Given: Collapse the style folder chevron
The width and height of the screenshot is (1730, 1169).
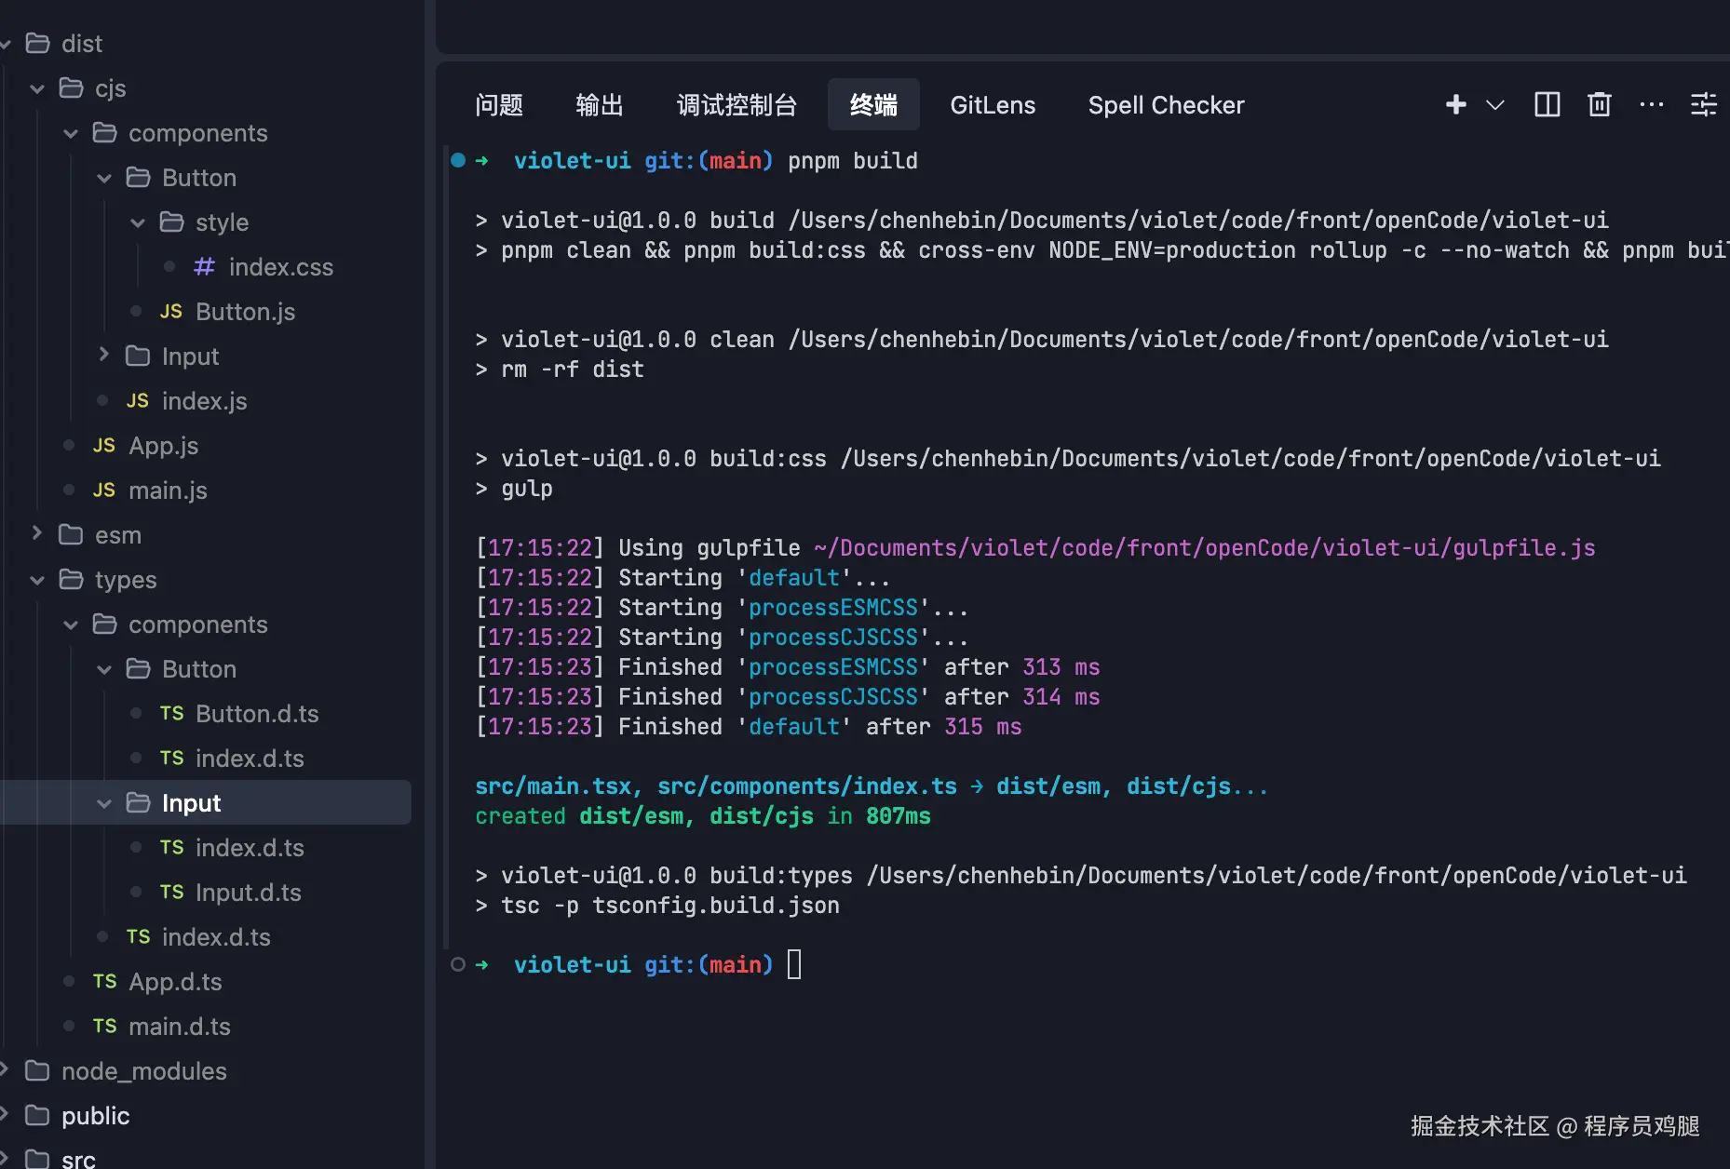Looking at the screenshot, I should coord(138,222).
